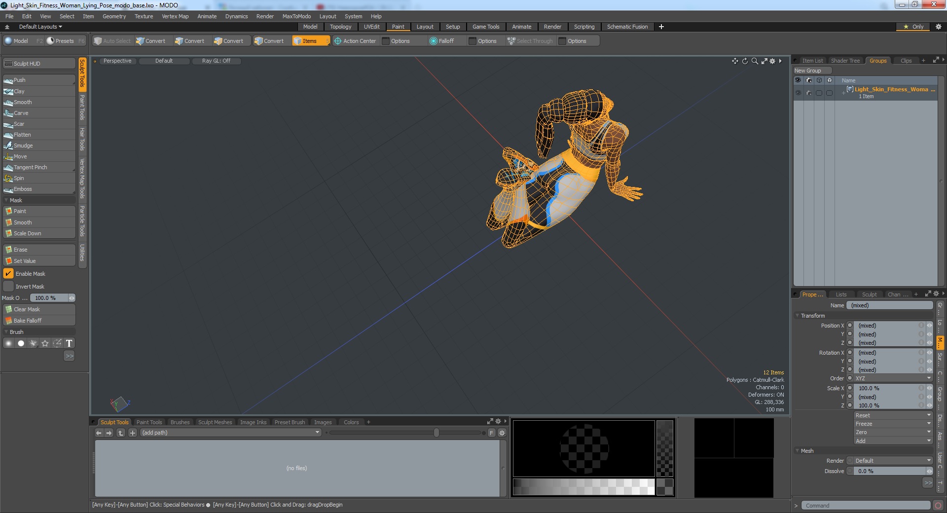The height and width of the screenshot is (513, 947).
Task: Toggle visibility eye of Light_Skin_Fitness_Woma group
Action: 798,93
